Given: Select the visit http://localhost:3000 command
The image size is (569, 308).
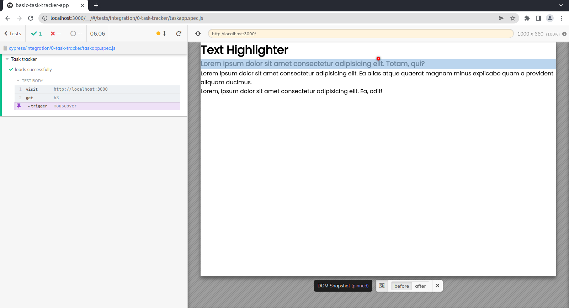Looking at the screenshot, I should (97, 89).
